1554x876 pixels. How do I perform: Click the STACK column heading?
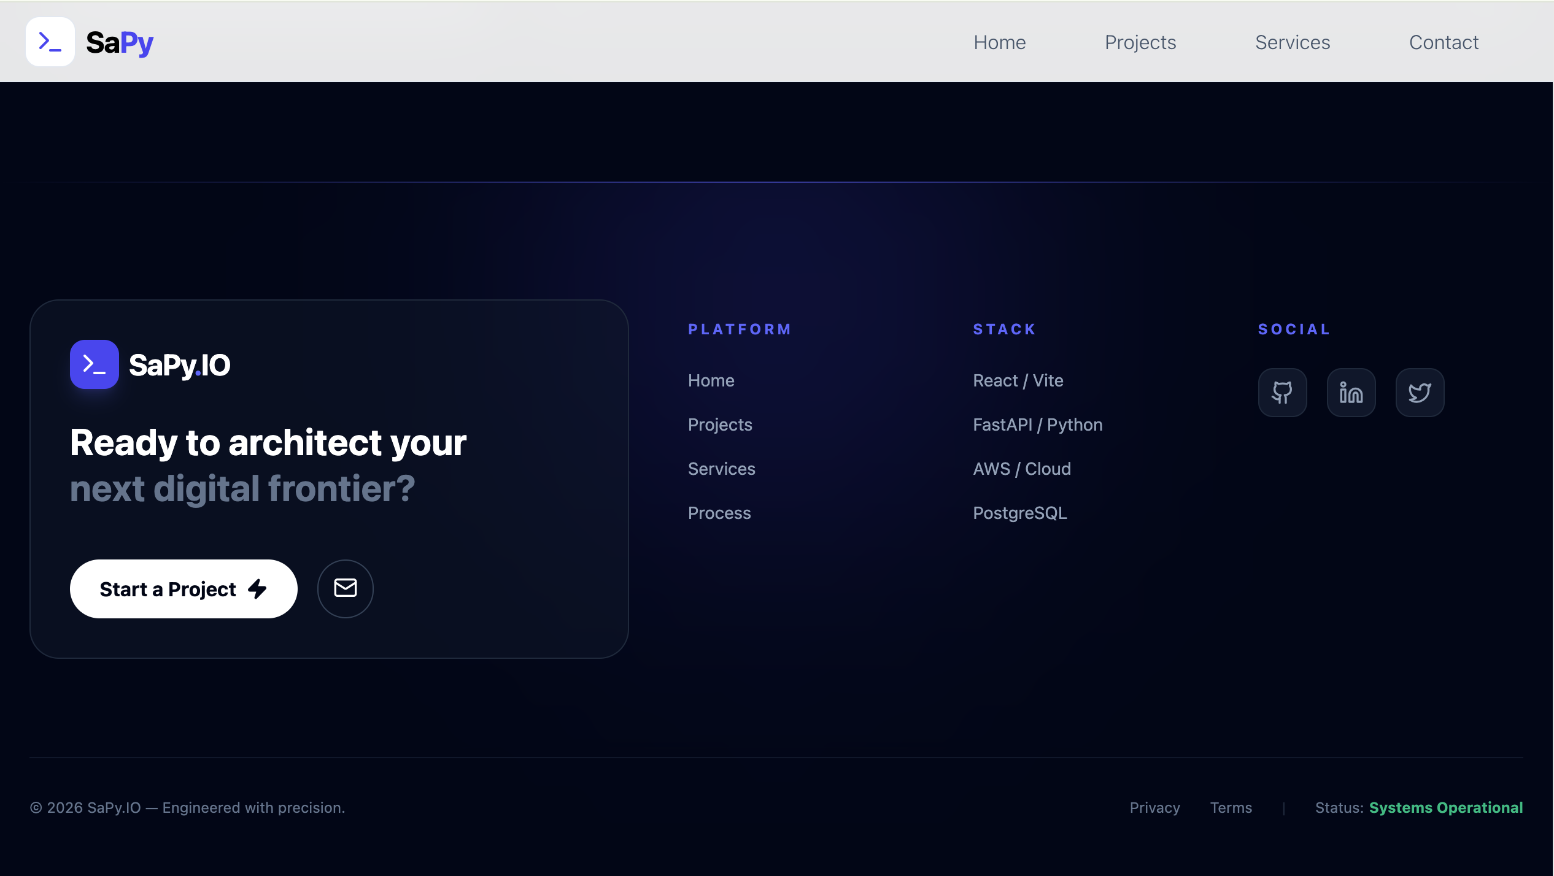(1005, 329)
